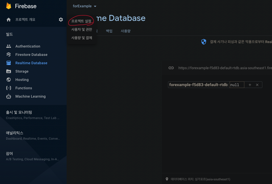The height and width of the screenshot is (184, 272).
Task: Open Hosting in the sidebar
Action: [x=22, y=80]
